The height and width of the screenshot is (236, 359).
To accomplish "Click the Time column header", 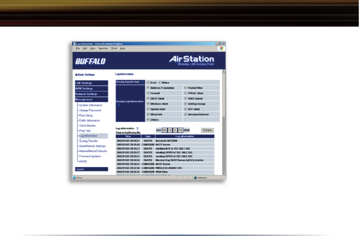I will click(128, 137).
